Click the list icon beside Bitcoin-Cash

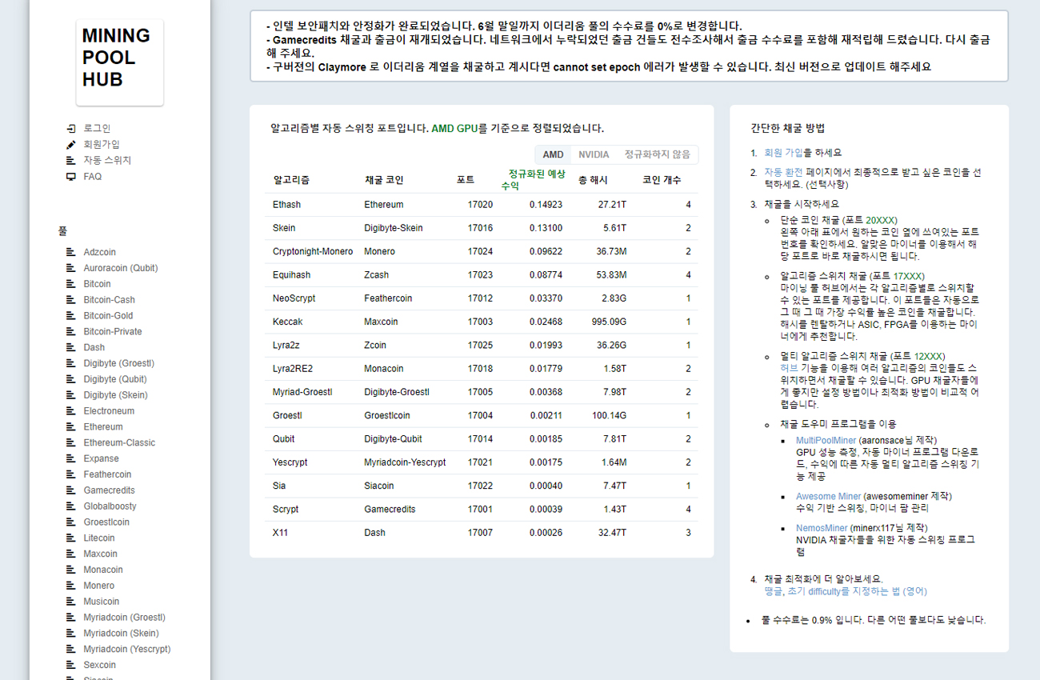tap(70, 300)
